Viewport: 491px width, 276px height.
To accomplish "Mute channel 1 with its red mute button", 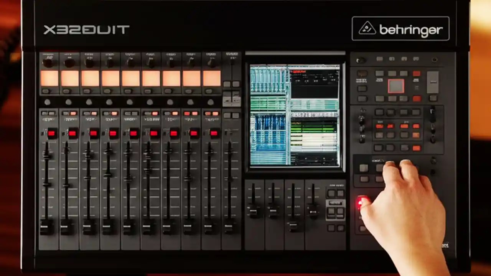I will [51, 133].
